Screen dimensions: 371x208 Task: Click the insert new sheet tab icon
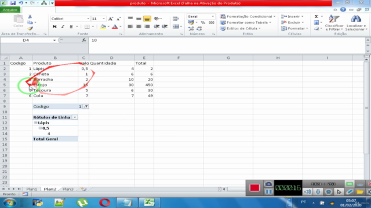click(83, 189)
